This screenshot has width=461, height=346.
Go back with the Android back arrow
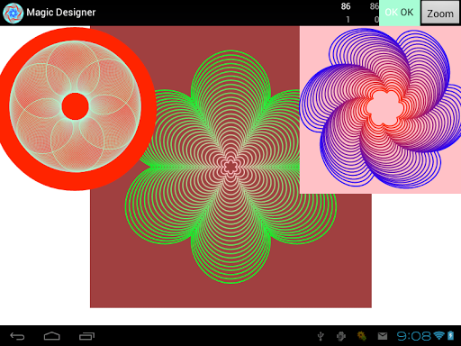pos(17,336)
